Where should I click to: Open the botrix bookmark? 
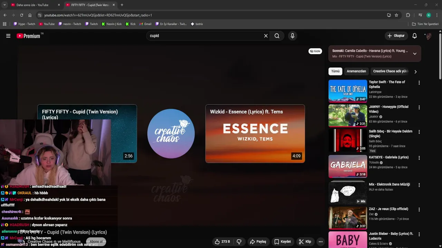197,24
